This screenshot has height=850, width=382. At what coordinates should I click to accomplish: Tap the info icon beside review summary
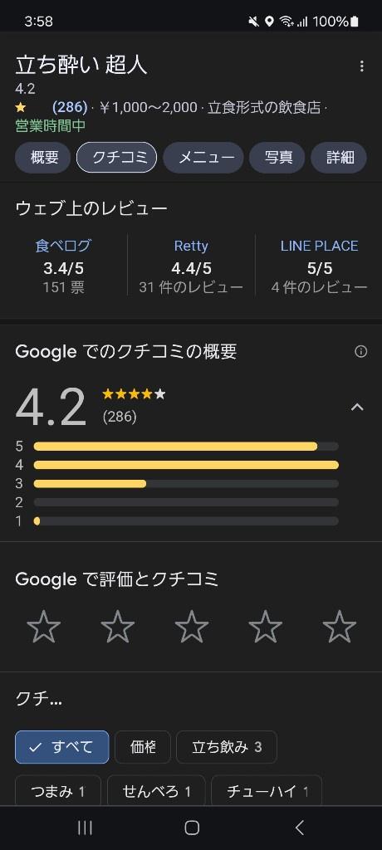[361, 352]
